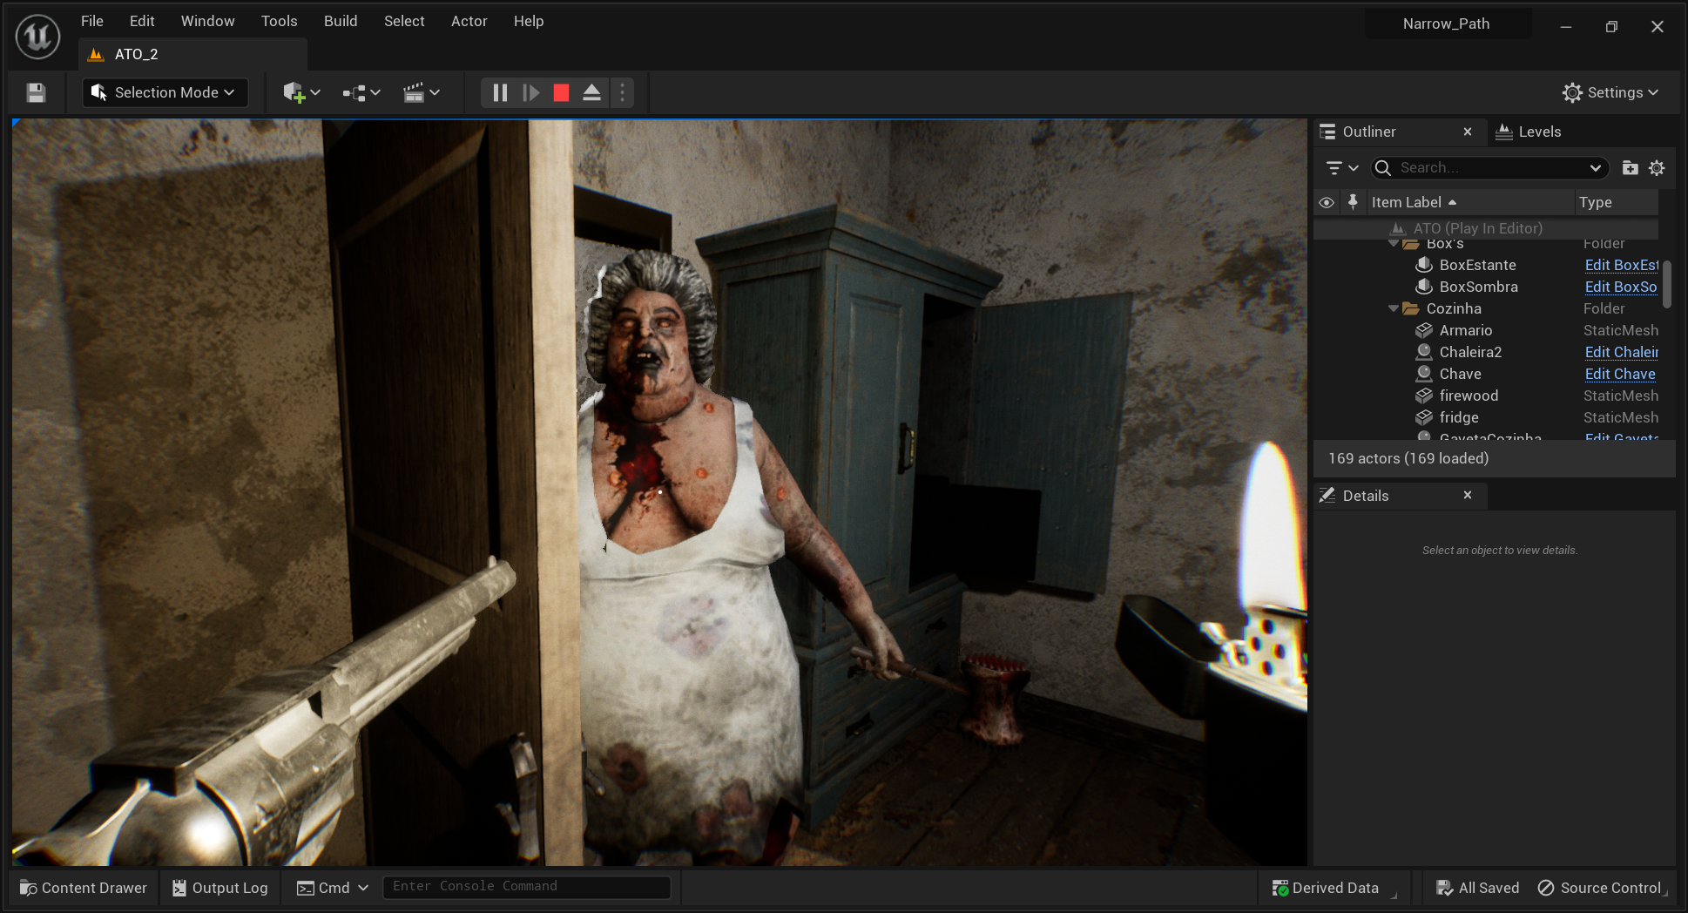Viewport: 1688px width, 913px height.
Task: Open play options three-dot menu
Action: pos(622,92)
